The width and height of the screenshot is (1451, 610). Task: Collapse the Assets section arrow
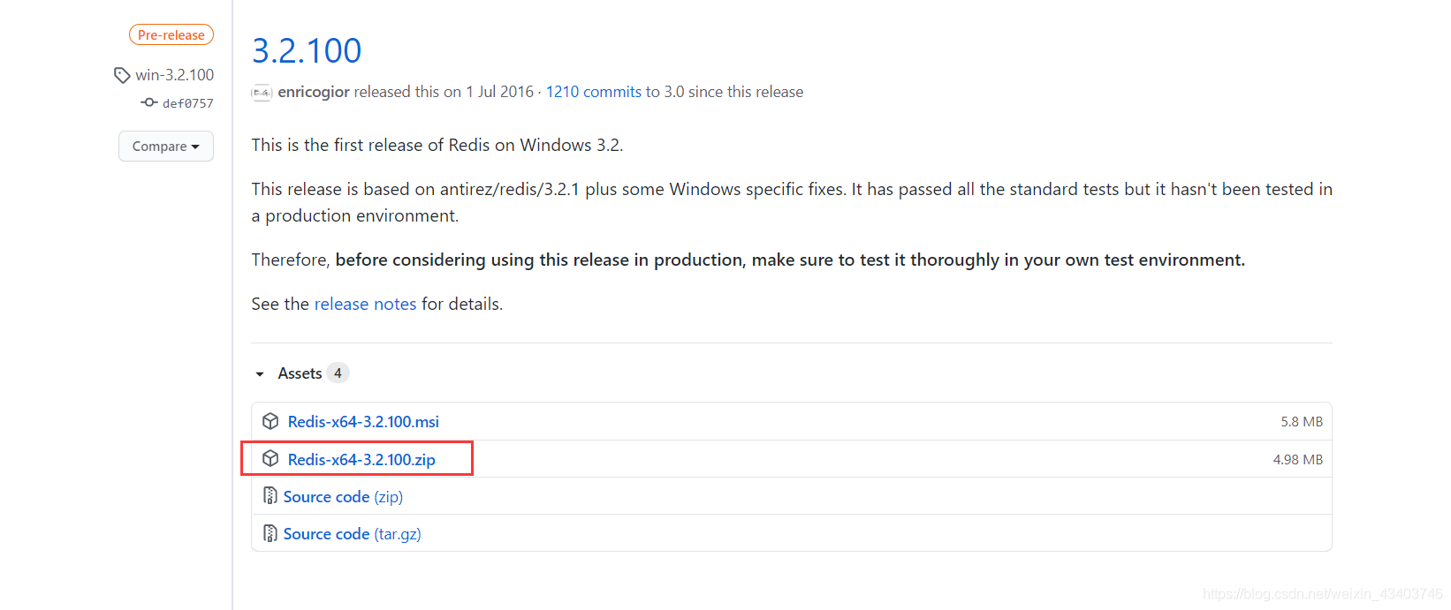pyautogui.click(x=260, y=373)
